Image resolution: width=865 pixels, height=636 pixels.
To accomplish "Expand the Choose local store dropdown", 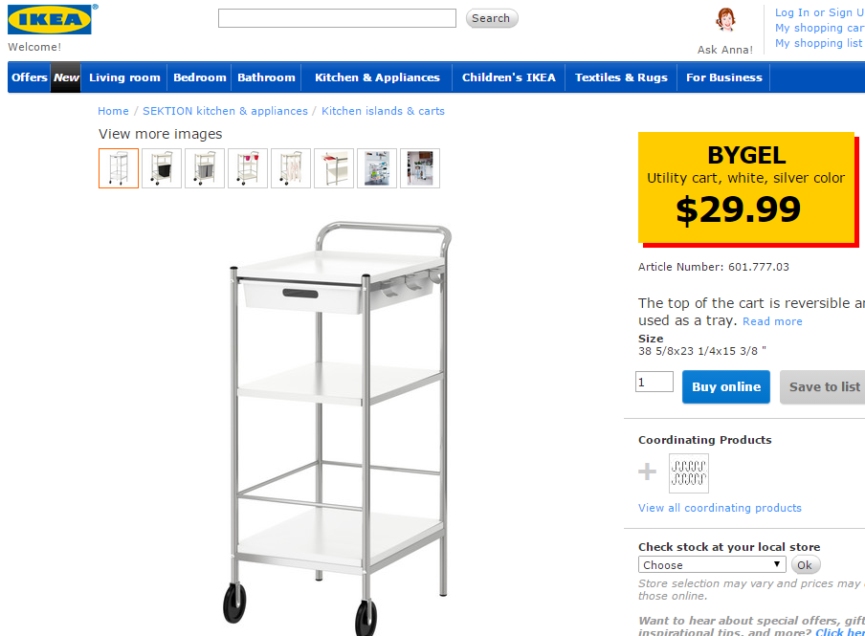I will [x=712, y=565].
